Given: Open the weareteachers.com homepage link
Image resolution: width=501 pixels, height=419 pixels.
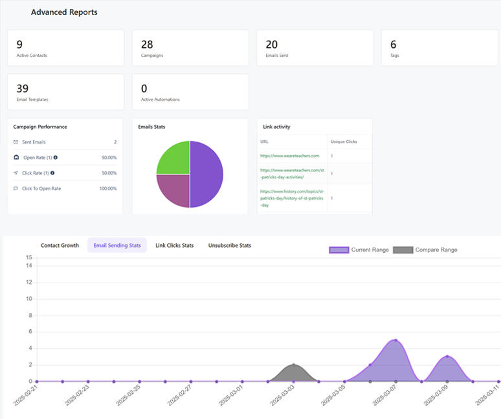Looking at the screenshot, I should 289,156.
